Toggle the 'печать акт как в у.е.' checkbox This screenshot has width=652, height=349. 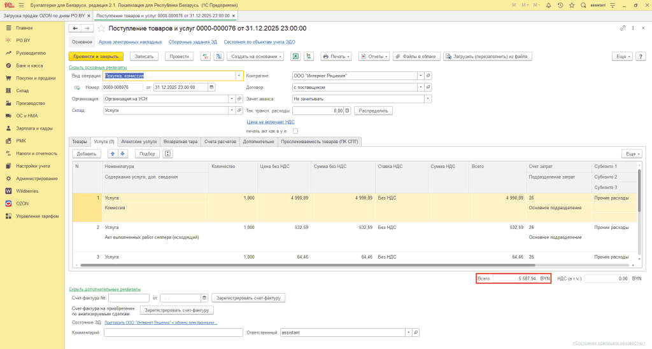pyautogui.click(x=295, y=131)
